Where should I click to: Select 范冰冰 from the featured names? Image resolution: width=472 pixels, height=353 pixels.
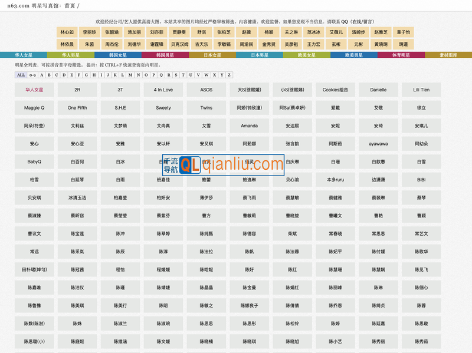click(x=314, y=32)
